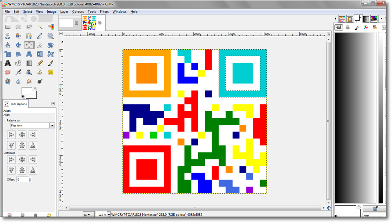
Task: Select the Measure compass tool
Action: point(8,45)
